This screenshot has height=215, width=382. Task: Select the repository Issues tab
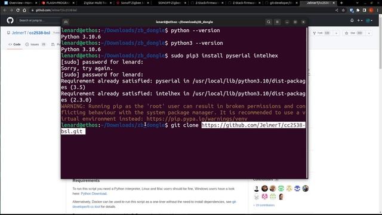click(35, 44)
